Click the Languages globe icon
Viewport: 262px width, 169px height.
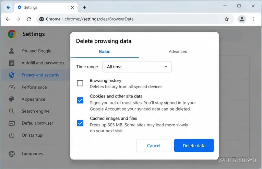pos(12,154)
